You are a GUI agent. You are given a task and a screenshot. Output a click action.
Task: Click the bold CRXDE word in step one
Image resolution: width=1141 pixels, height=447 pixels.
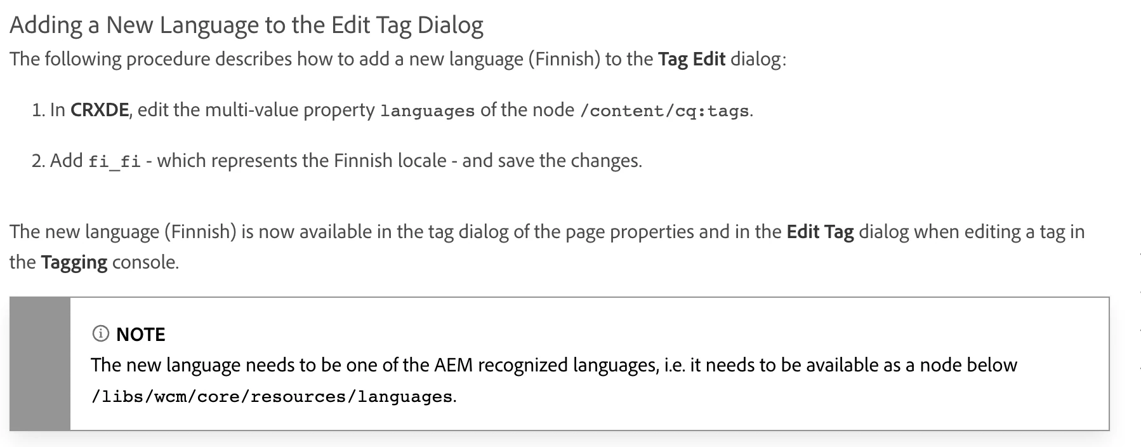coord(100,110)
